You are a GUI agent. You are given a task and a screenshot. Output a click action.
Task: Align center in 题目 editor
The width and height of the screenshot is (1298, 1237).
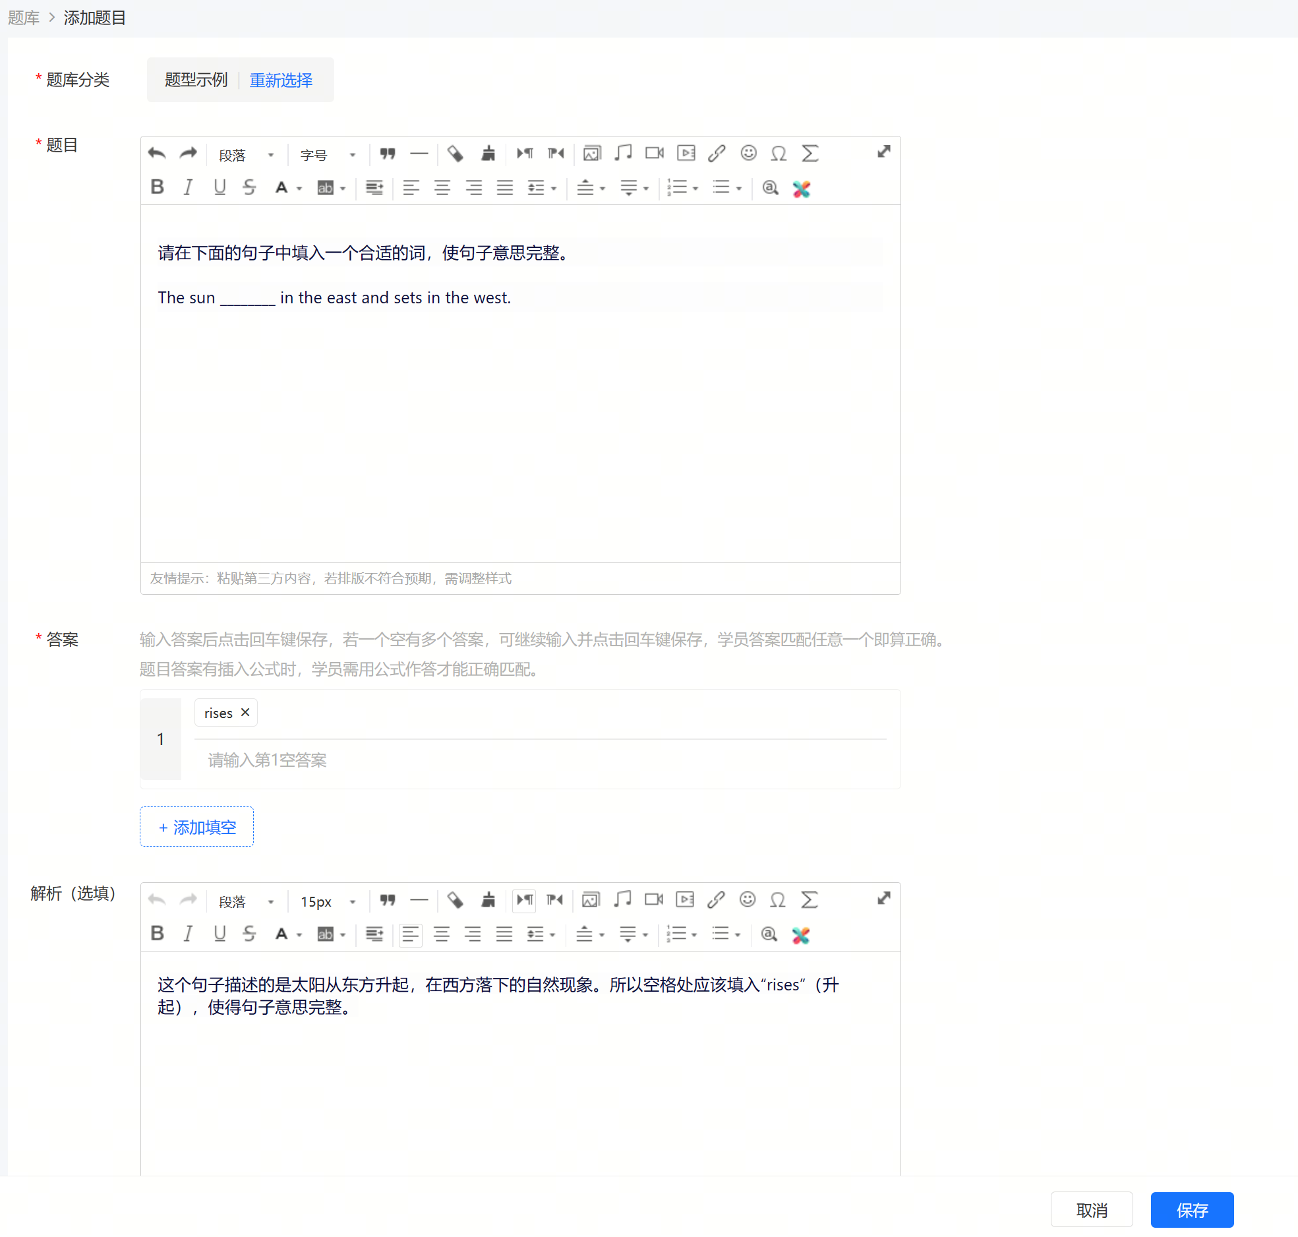tap(442, 188)
